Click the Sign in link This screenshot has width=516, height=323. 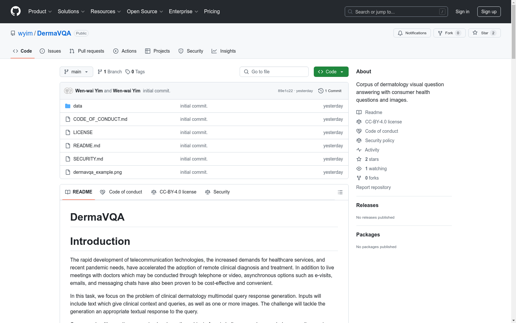(x=462, y=12)
